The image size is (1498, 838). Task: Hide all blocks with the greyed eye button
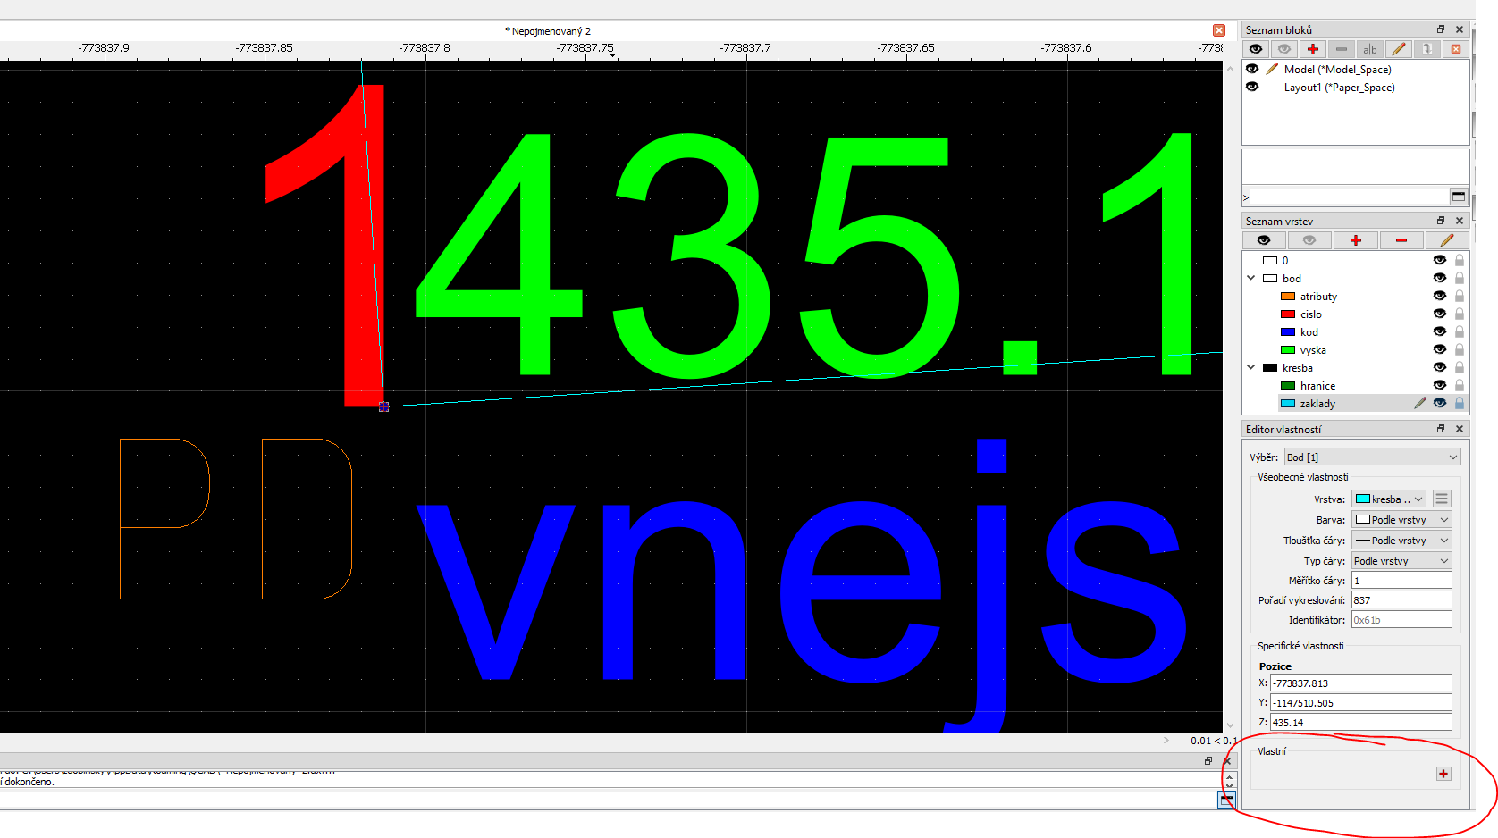(x=1284, y=49)
